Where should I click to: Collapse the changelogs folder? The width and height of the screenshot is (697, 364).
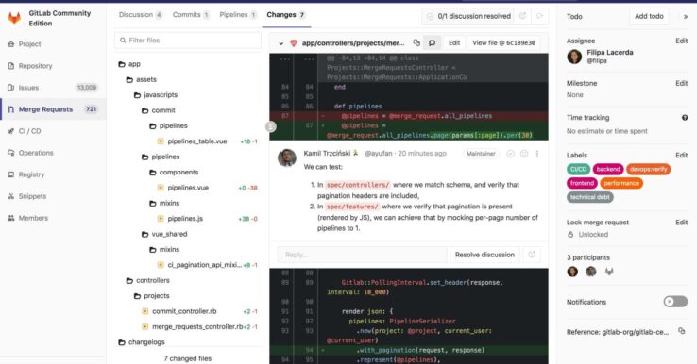pyautogui.click(x=142, y=342)
